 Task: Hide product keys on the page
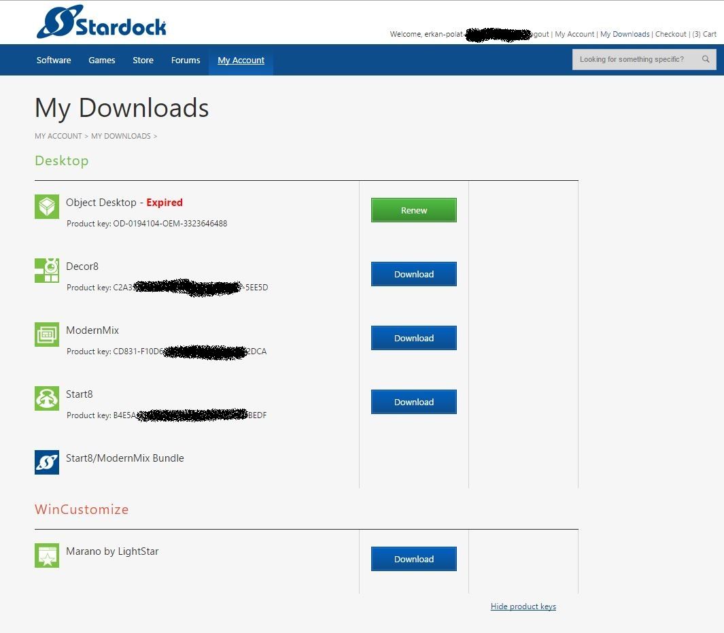coord(523,606)
